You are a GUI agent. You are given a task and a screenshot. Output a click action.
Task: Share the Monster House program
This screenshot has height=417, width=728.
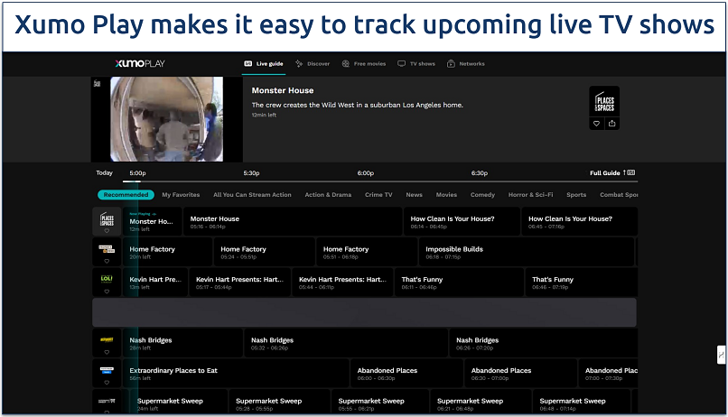coord(611,124)
